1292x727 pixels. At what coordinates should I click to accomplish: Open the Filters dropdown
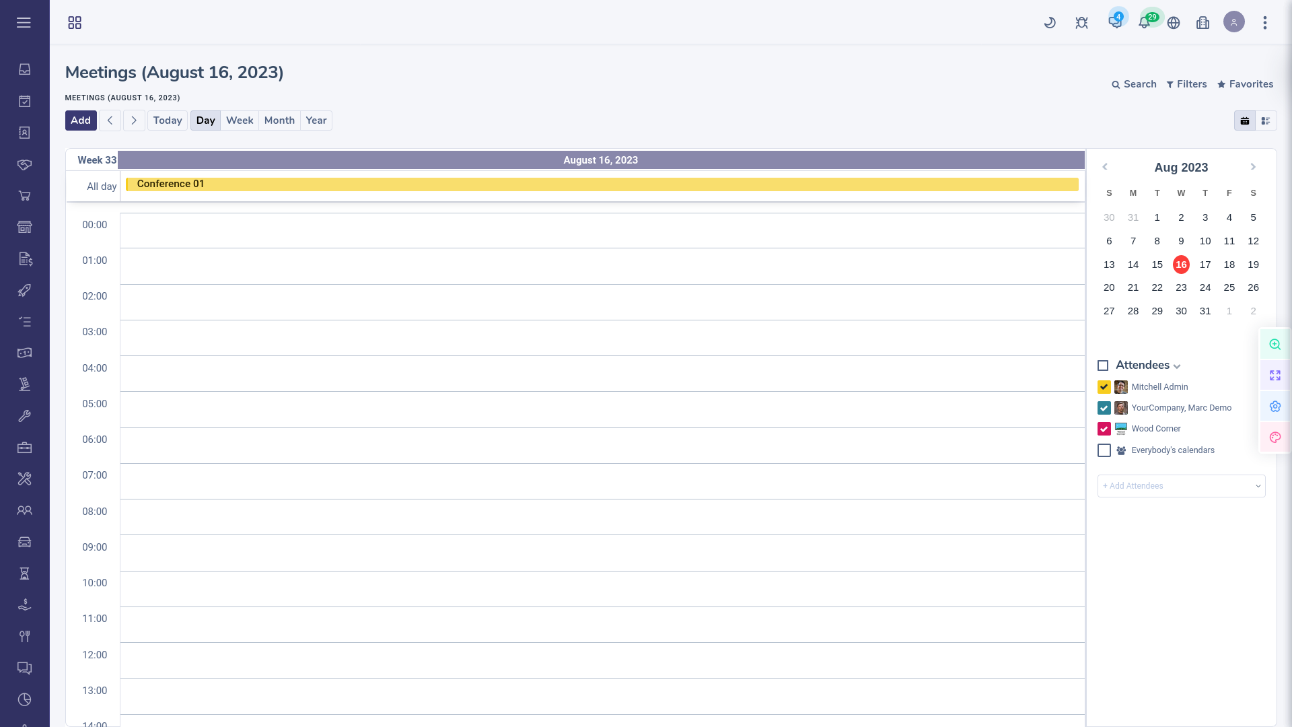point(1186,84)
